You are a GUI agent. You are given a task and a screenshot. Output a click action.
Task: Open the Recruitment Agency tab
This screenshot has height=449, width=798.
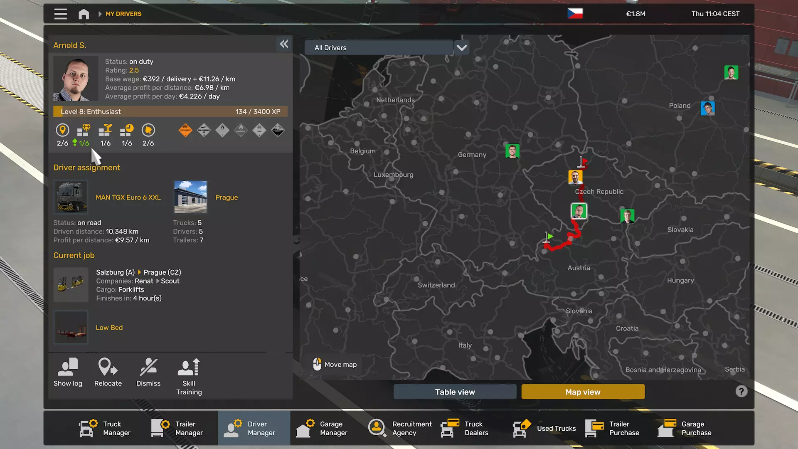[400, 428]
